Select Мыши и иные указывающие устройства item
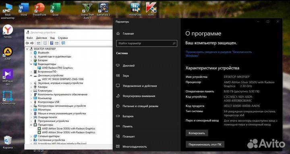Image resolution: width=290 pixels, height=154 pixels. [60, 113]
